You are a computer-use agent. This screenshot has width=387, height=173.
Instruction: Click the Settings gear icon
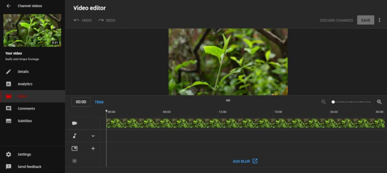pos(9,154)
